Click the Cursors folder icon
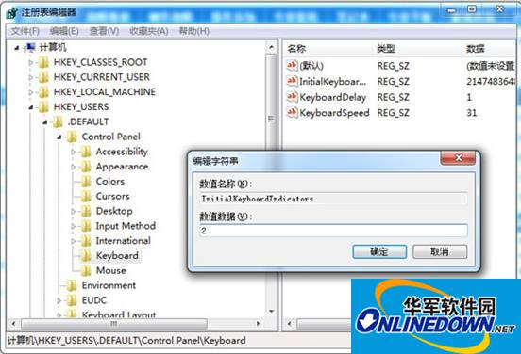This screenshot has width=521, height=354. pyautogui.click(x=86, y=196)
